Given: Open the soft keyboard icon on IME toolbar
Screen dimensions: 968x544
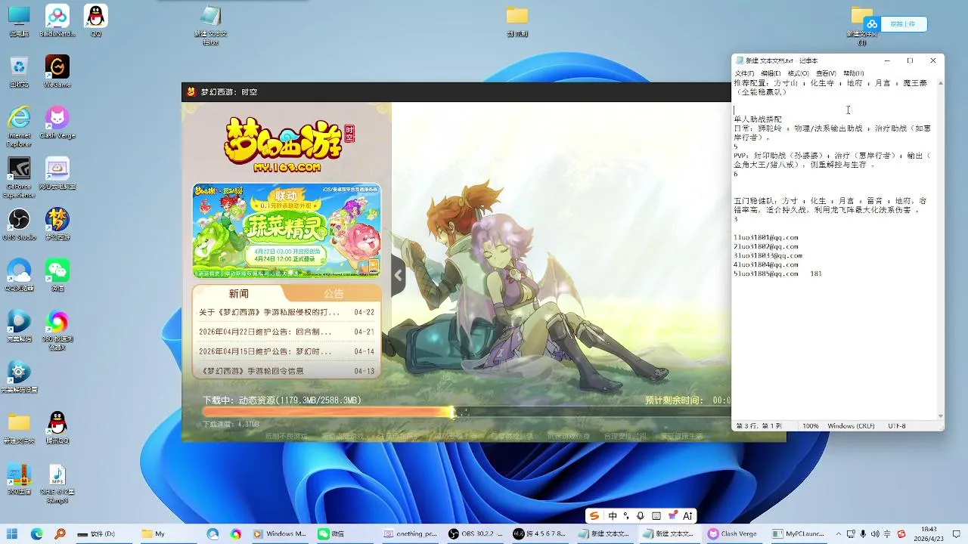Looking at the screenshot, I should tap(656, 516).
